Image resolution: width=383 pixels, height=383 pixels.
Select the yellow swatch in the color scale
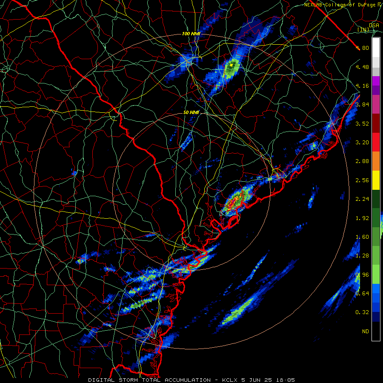pyautogui.click(x=376, y=180)
